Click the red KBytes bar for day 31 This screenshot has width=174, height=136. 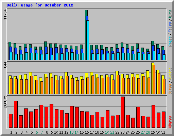[x=163, y=120]
